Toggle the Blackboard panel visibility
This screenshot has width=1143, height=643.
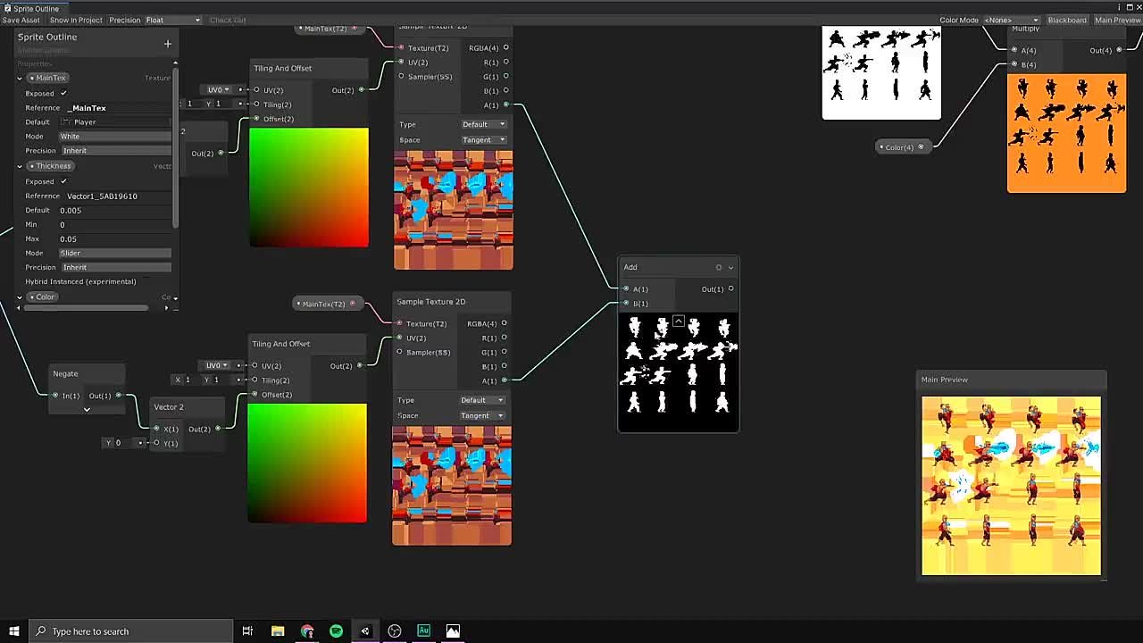(x=1067, y=20)
